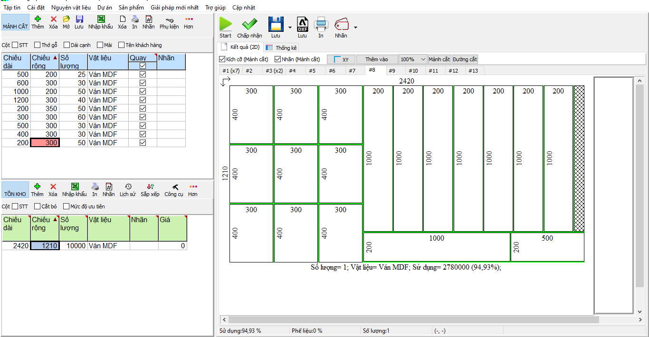This screenshot has height=337, width=649.
Task: Click Lịch sử history icon in Tồn kho toolbar
Action: (x=128, y=187)
